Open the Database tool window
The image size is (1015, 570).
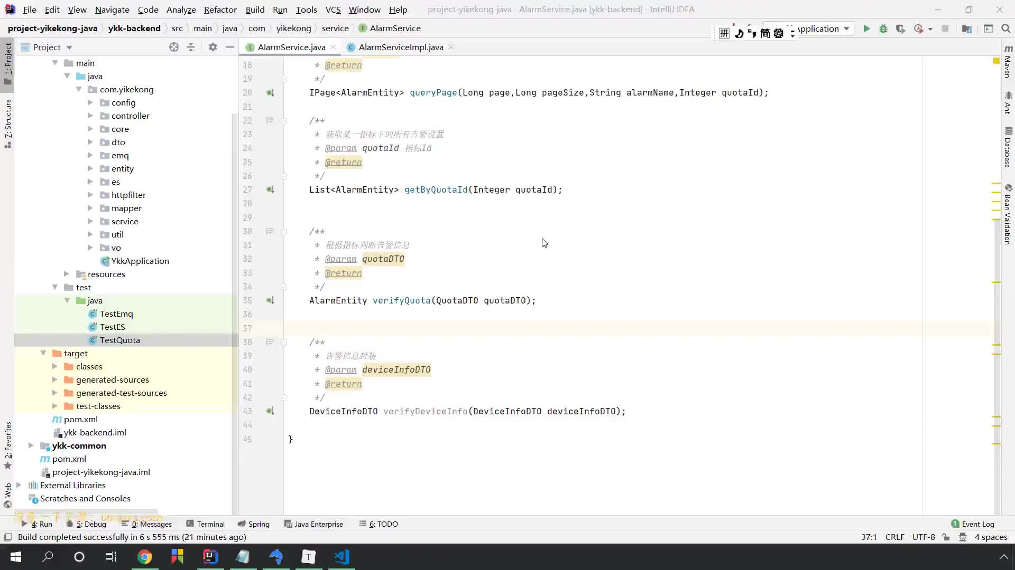click(x=1008, y=147)
